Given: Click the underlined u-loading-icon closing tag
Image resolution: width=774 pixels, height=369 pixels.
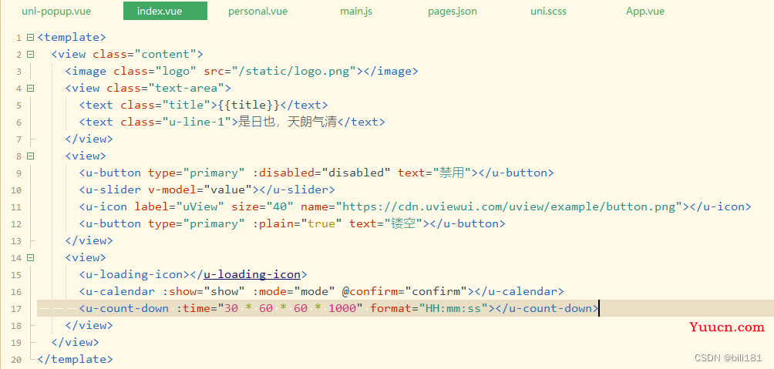Looking at the screenshot, I should click(252, 275).
